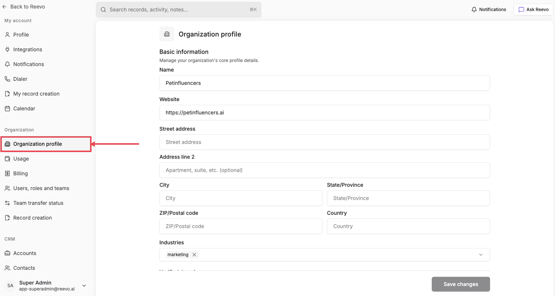The width and height of the screenshot is (555, 296).
Task: Click the search records input
Action: click(179, 10)
